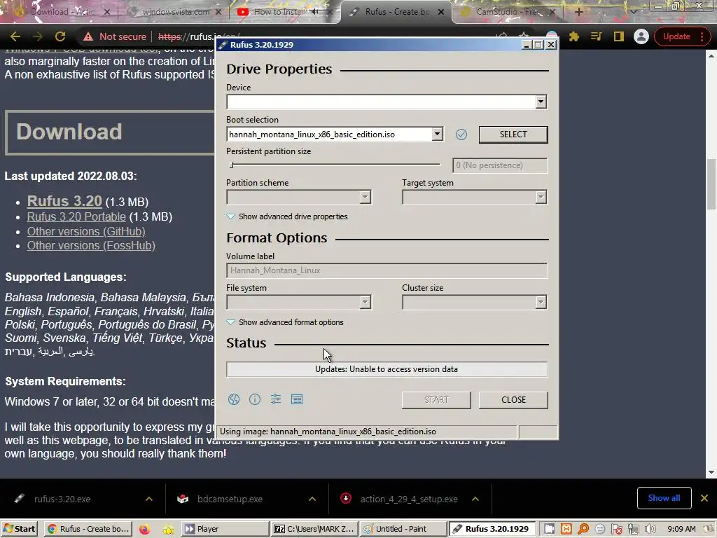The height and width of the screenshot is (538, 717).
Task: Click the Volume label input field
Action: (387, 270)
